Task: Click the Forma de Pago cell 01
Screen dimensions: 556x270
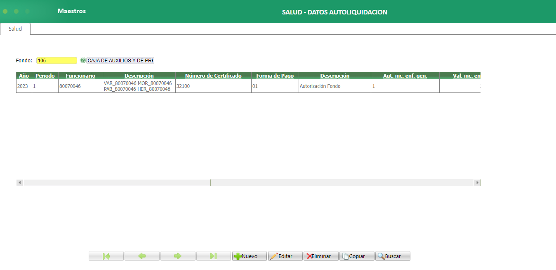Action: click(275, 86)
